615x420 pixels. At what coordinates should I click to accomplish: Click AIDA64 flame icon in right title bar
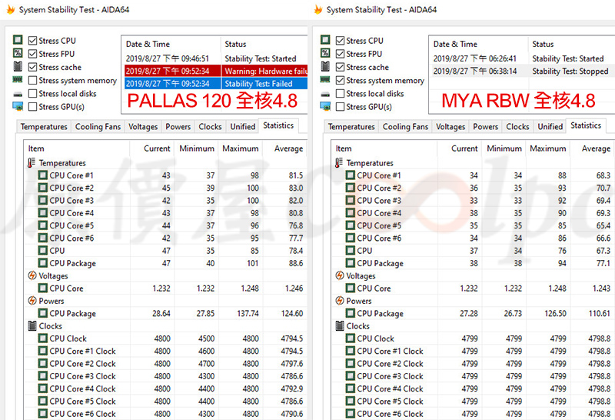[x=318, y=9]
